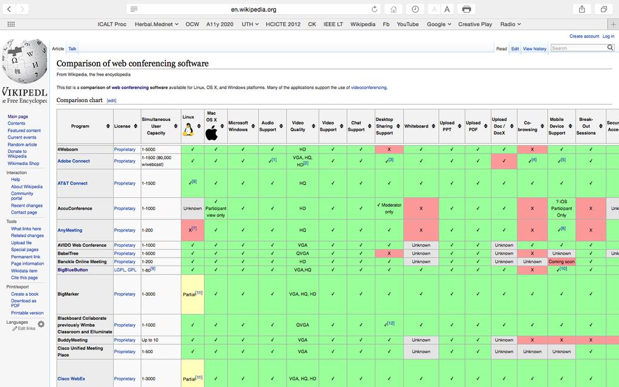
Task: Focus the Wikipedia search field
Action: pyautogui.click(x=578, y=48)
